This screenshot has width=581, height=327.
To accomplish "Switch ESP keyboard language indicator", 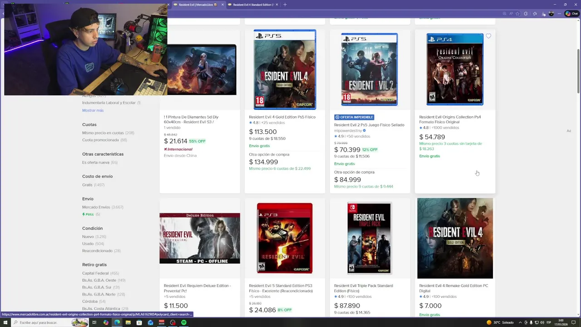I will pyautogui.click(x=549, y=322).
